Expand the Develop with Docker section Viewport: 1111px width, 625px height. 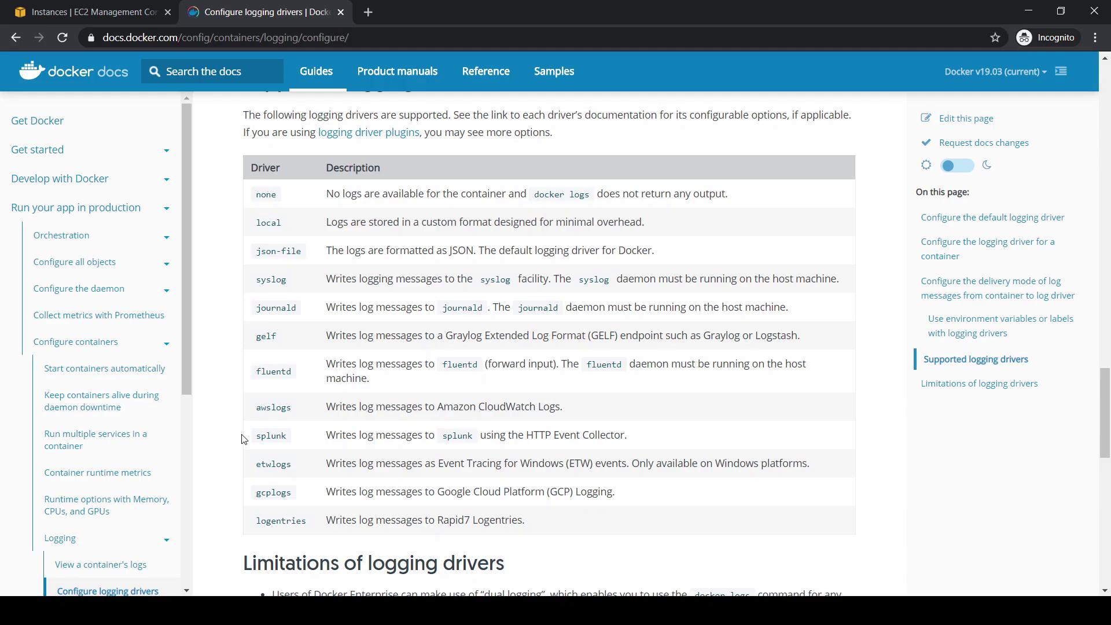[x=167, y=179]
